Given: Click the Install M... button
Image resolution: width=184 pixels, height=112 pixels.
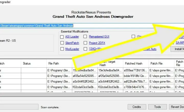Looking at the screenshot, I should click(x=177, y=49).
